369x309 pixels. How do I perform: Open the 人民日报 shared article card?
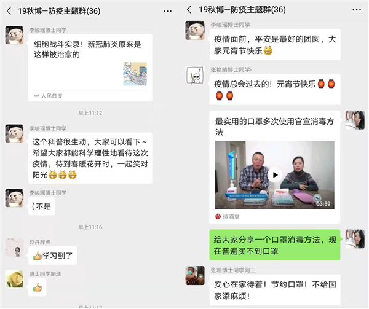pos(90,68)
